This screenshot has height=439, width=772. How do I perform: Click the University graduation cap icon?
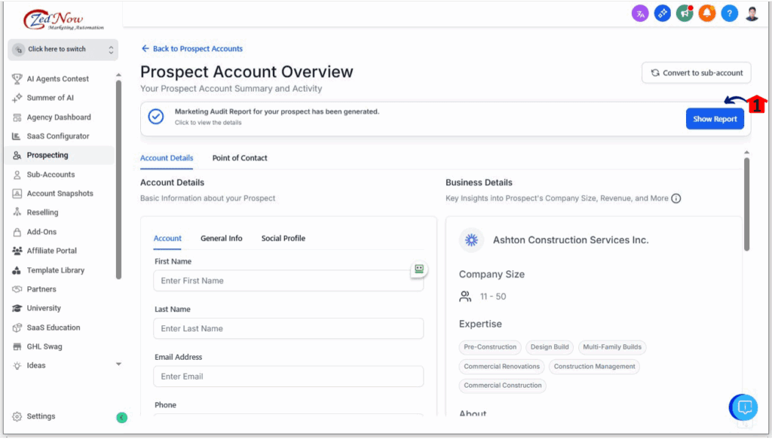tap(17, 308)
